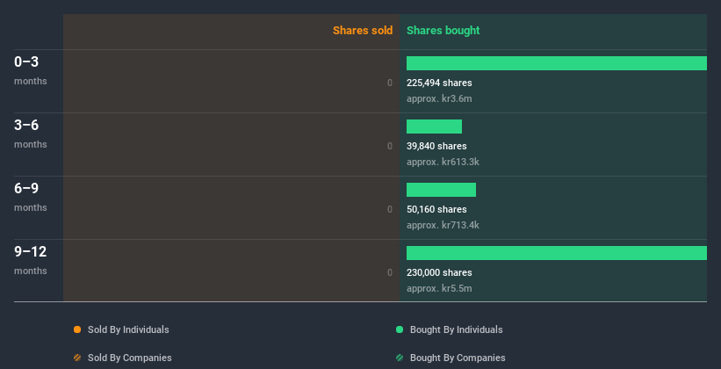Click the Shares sold column header
The width and height of the screenshot is (721, 369).
coord(363,31)
